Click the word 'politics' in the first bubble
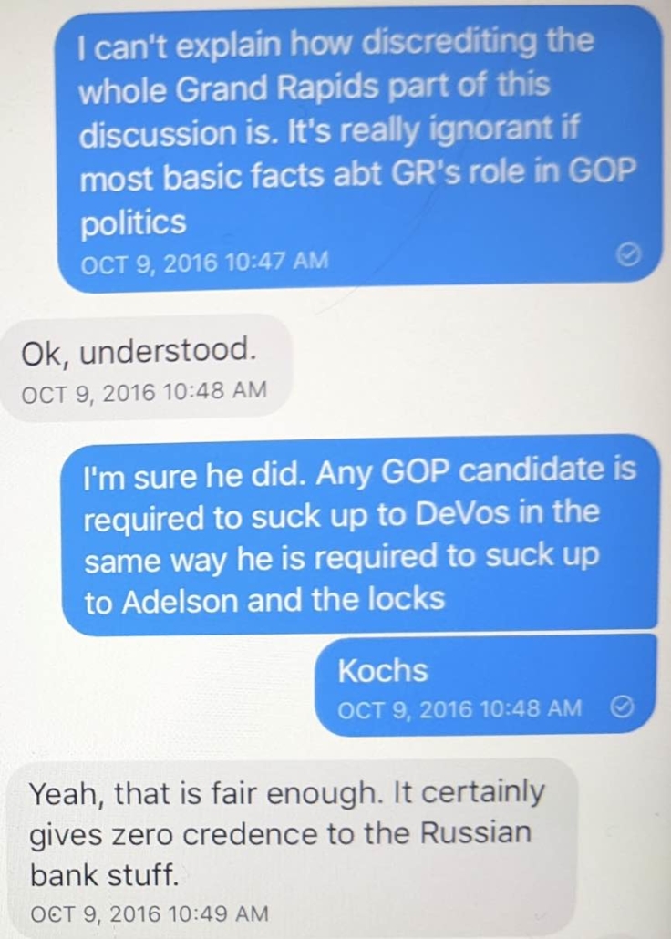The width and height of the screenshot is (671, 939). pos(133,224)
